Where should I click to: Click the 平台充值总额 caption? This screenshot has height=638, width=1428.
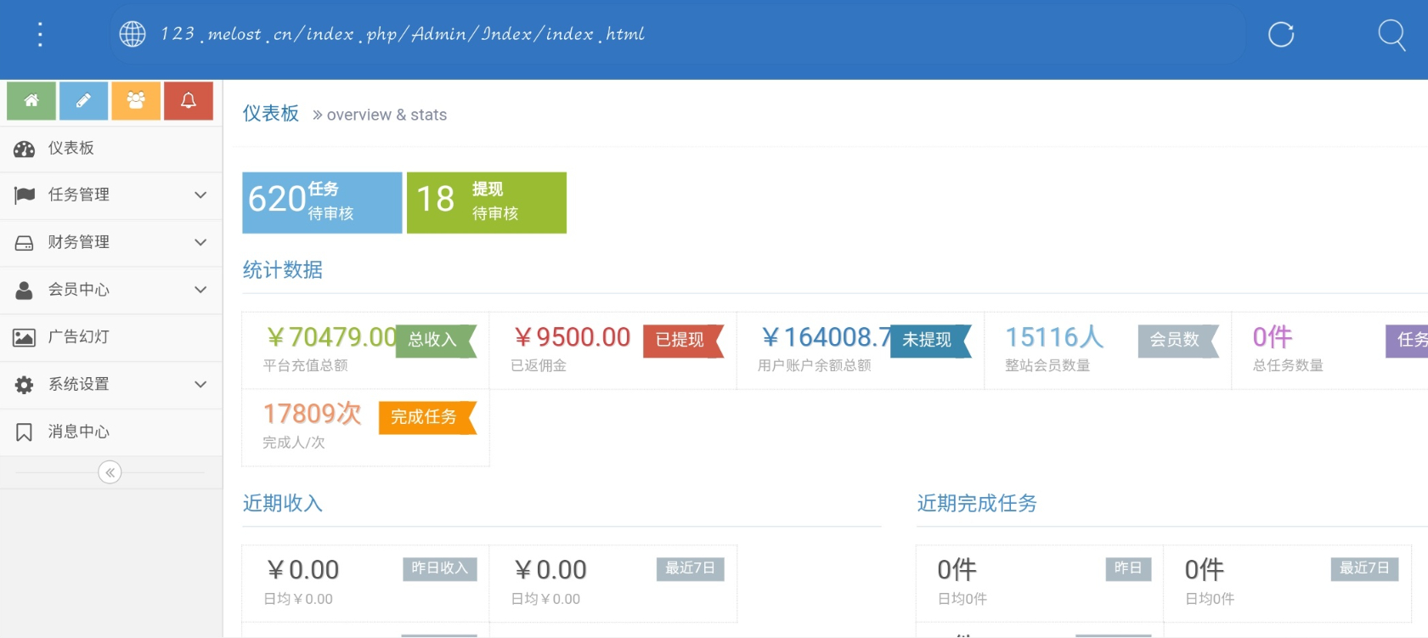305,365
